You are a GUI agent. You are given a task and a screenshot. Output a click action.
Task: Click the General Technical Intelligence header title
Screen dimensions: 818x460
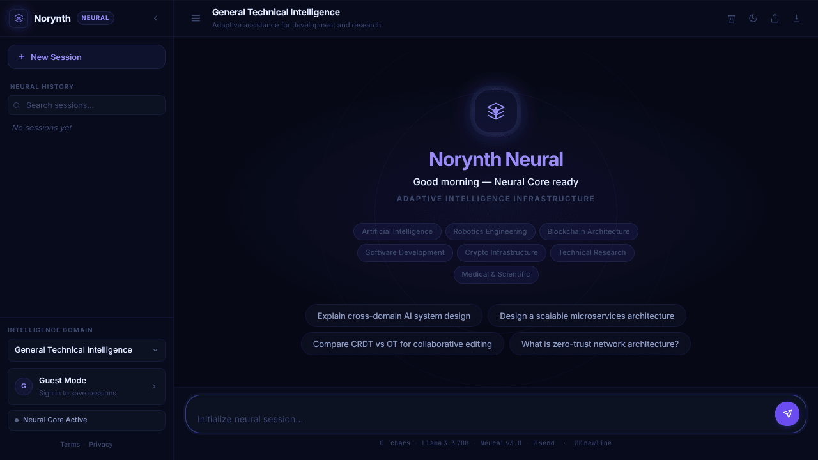(276, 12)
